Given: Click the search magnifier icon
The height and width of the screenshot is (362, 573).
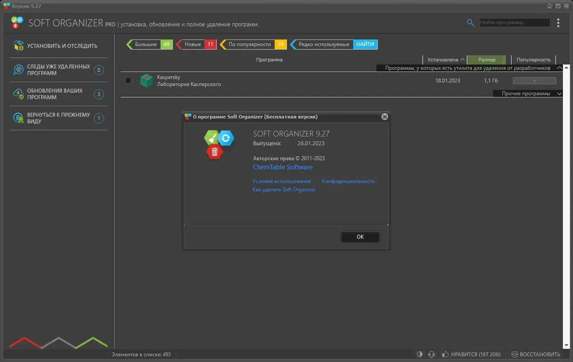Looking at the screenshot, I should pos(471,22).
